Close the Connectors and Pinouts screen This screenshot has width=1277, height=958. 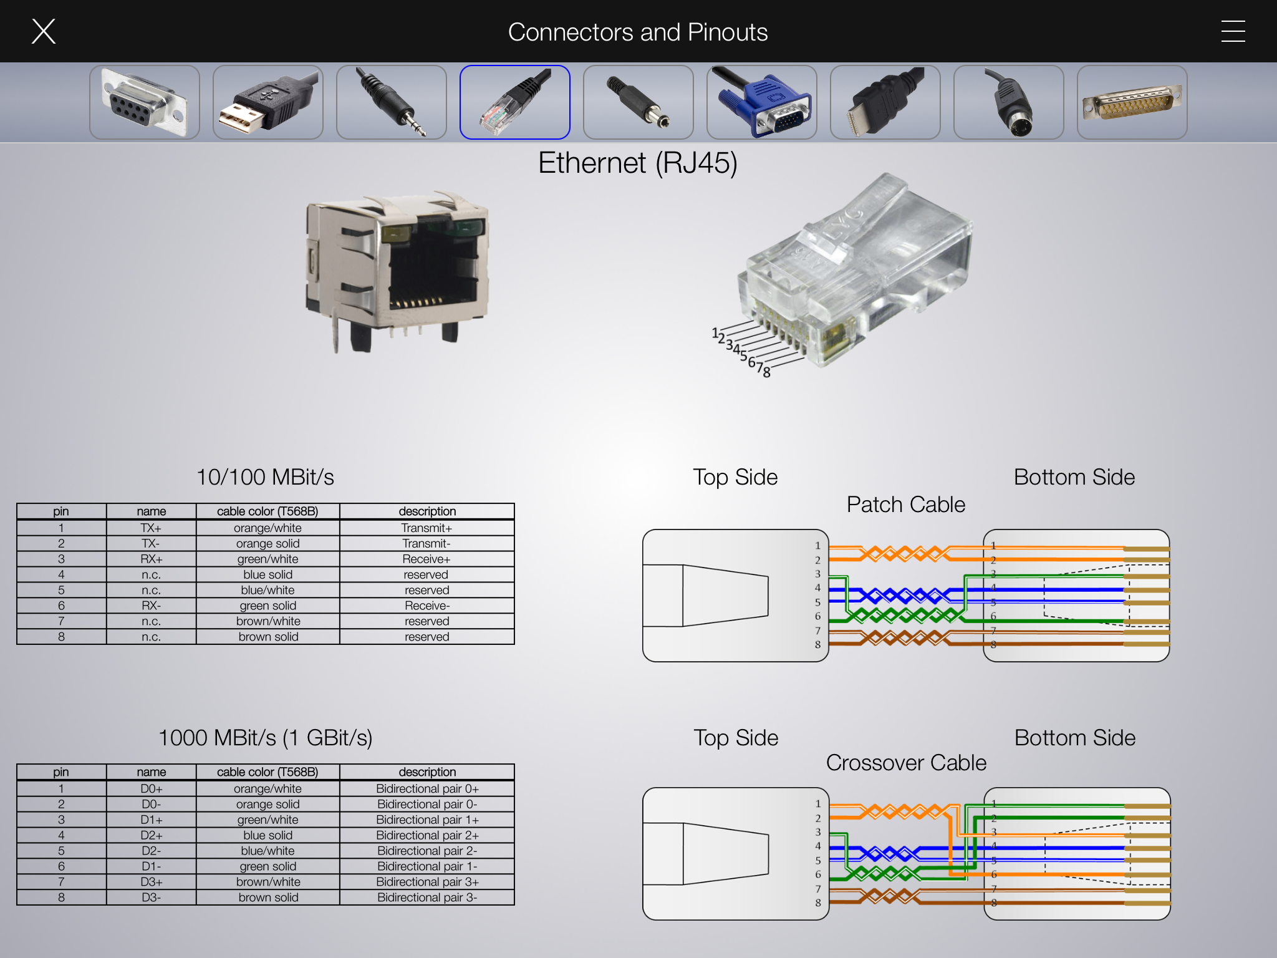[44, 31]
